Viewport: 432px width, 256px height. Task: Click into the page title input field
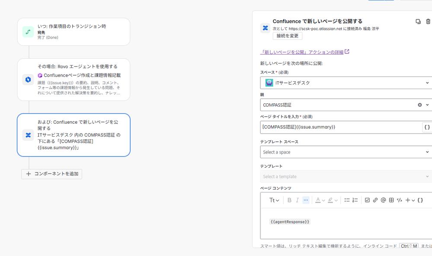[341, 127]
